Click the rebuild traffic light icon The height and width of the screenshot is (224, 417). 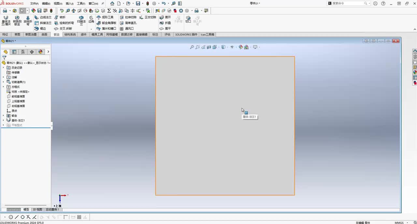pyautogui.click(x=148, y=3)
